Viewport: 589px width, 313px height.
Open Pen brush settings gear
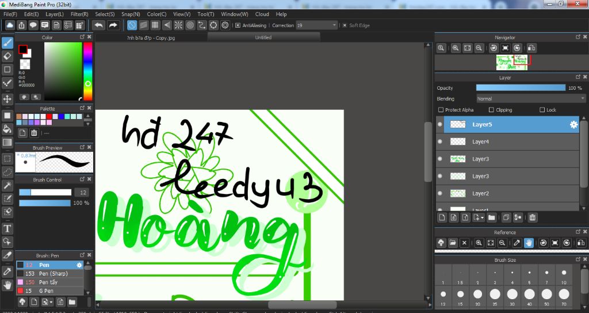(x=79, y=265)
